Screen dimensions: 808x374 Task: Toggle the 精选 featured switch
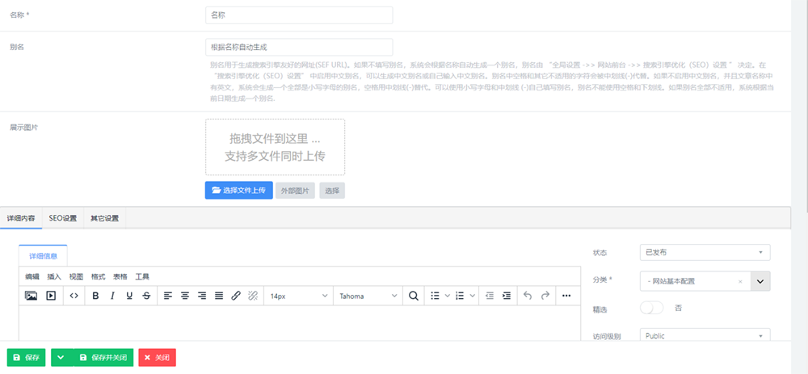tap(651, 308)
